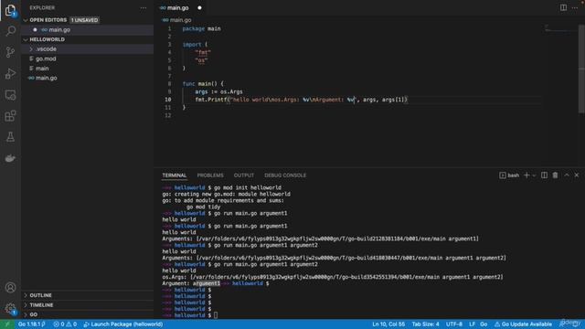Click Launch Package (helloworld) in status bar
Screen dimensions: 585x329
123,324
